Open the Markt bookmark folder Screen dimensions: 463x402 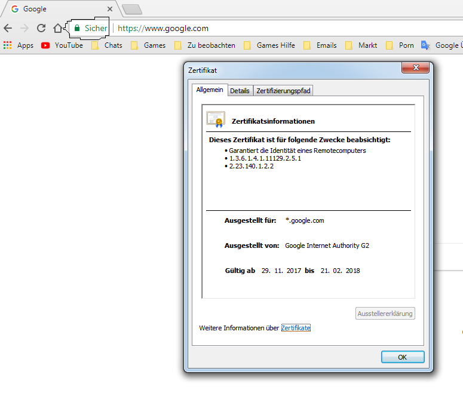361,45
